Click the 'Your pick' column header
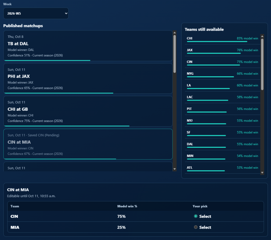Image resolution: width=271 pixels, height=240 pixels. point(200,206)
